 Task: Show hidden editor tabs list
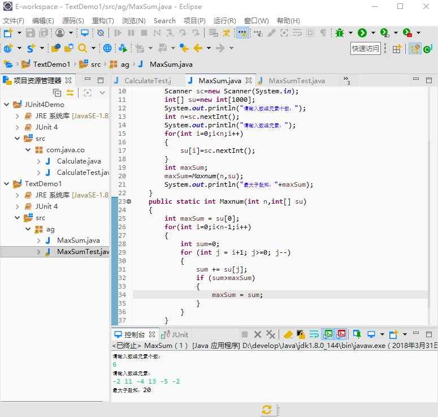coord(346,81)
